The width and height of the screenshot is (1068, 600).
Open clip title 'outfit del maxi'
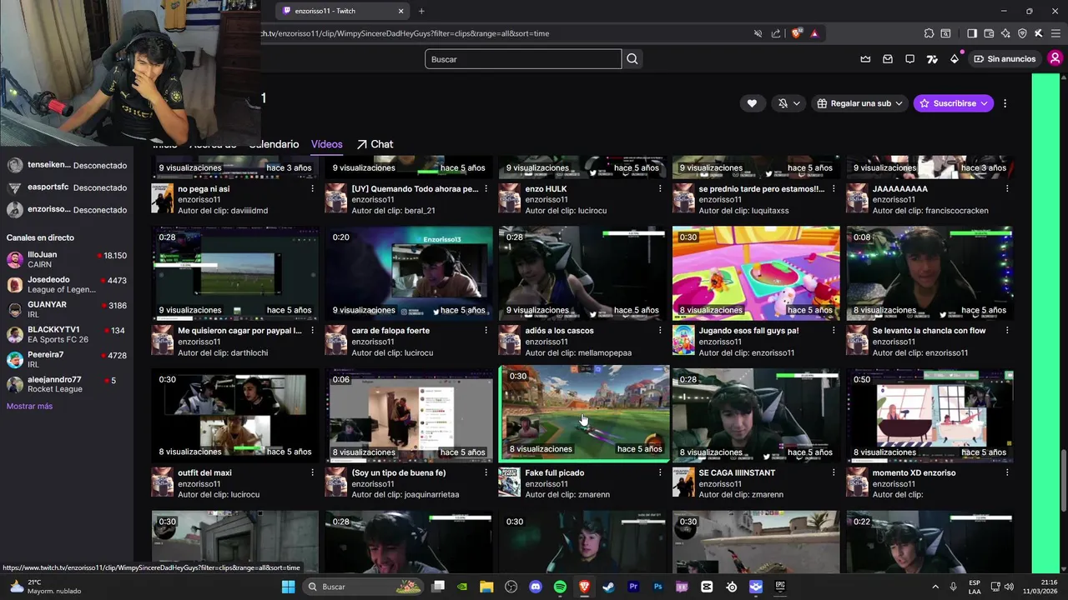coord(204,472)
